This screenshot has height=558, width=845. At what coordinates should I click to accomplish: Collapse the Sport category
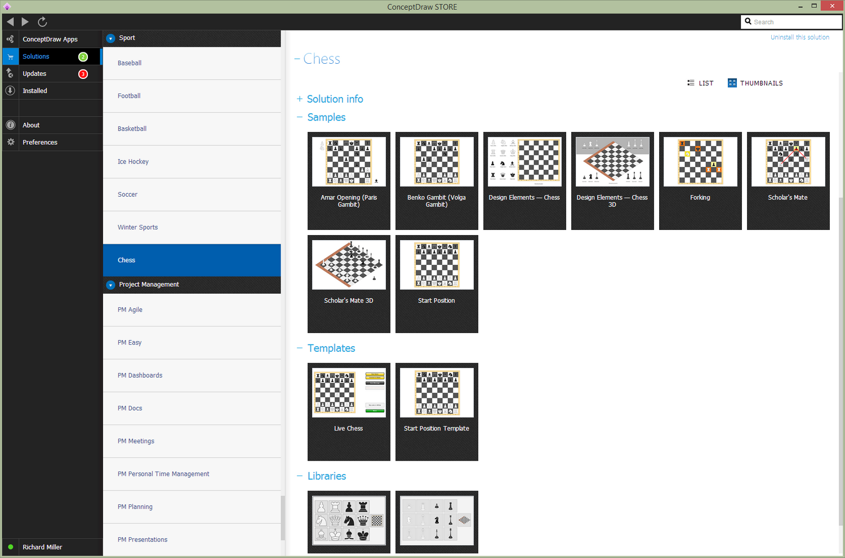[x=111, y=38]
